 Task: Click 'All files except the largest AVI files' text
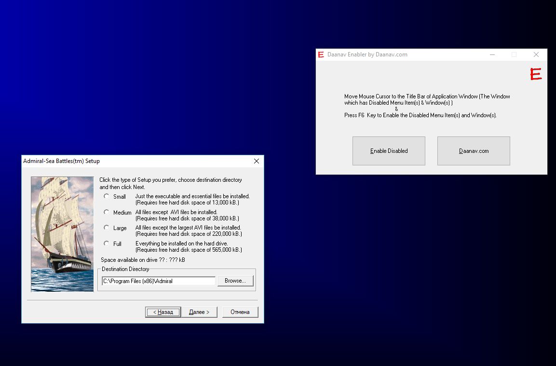188,228
